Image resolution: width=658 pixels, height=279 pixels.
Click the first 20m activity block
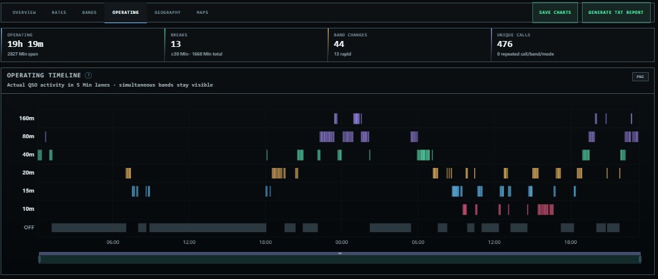[x=128, y=173]
